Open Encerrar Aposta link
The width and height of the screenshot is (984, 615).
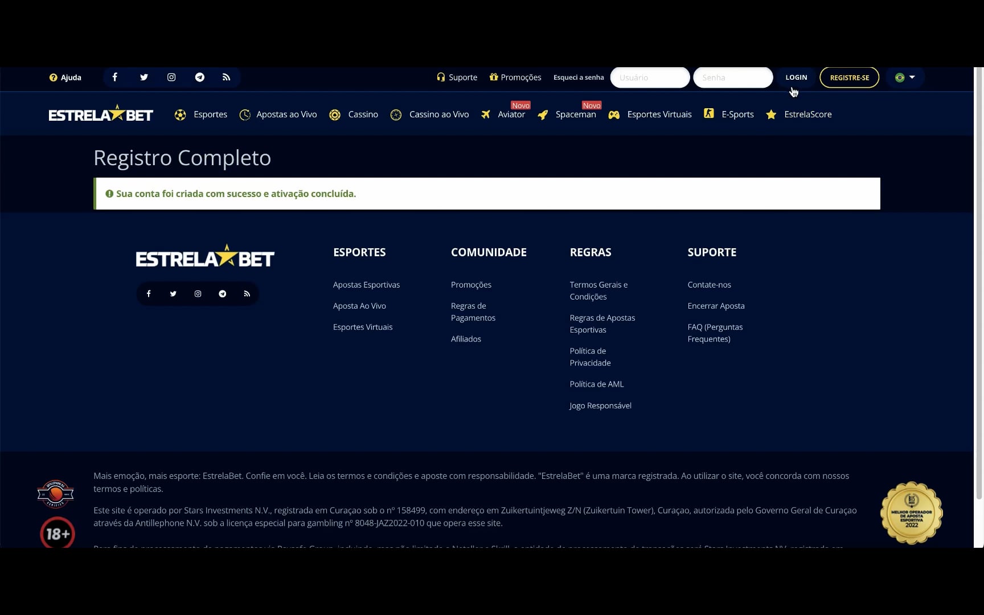tap(716, 306)
